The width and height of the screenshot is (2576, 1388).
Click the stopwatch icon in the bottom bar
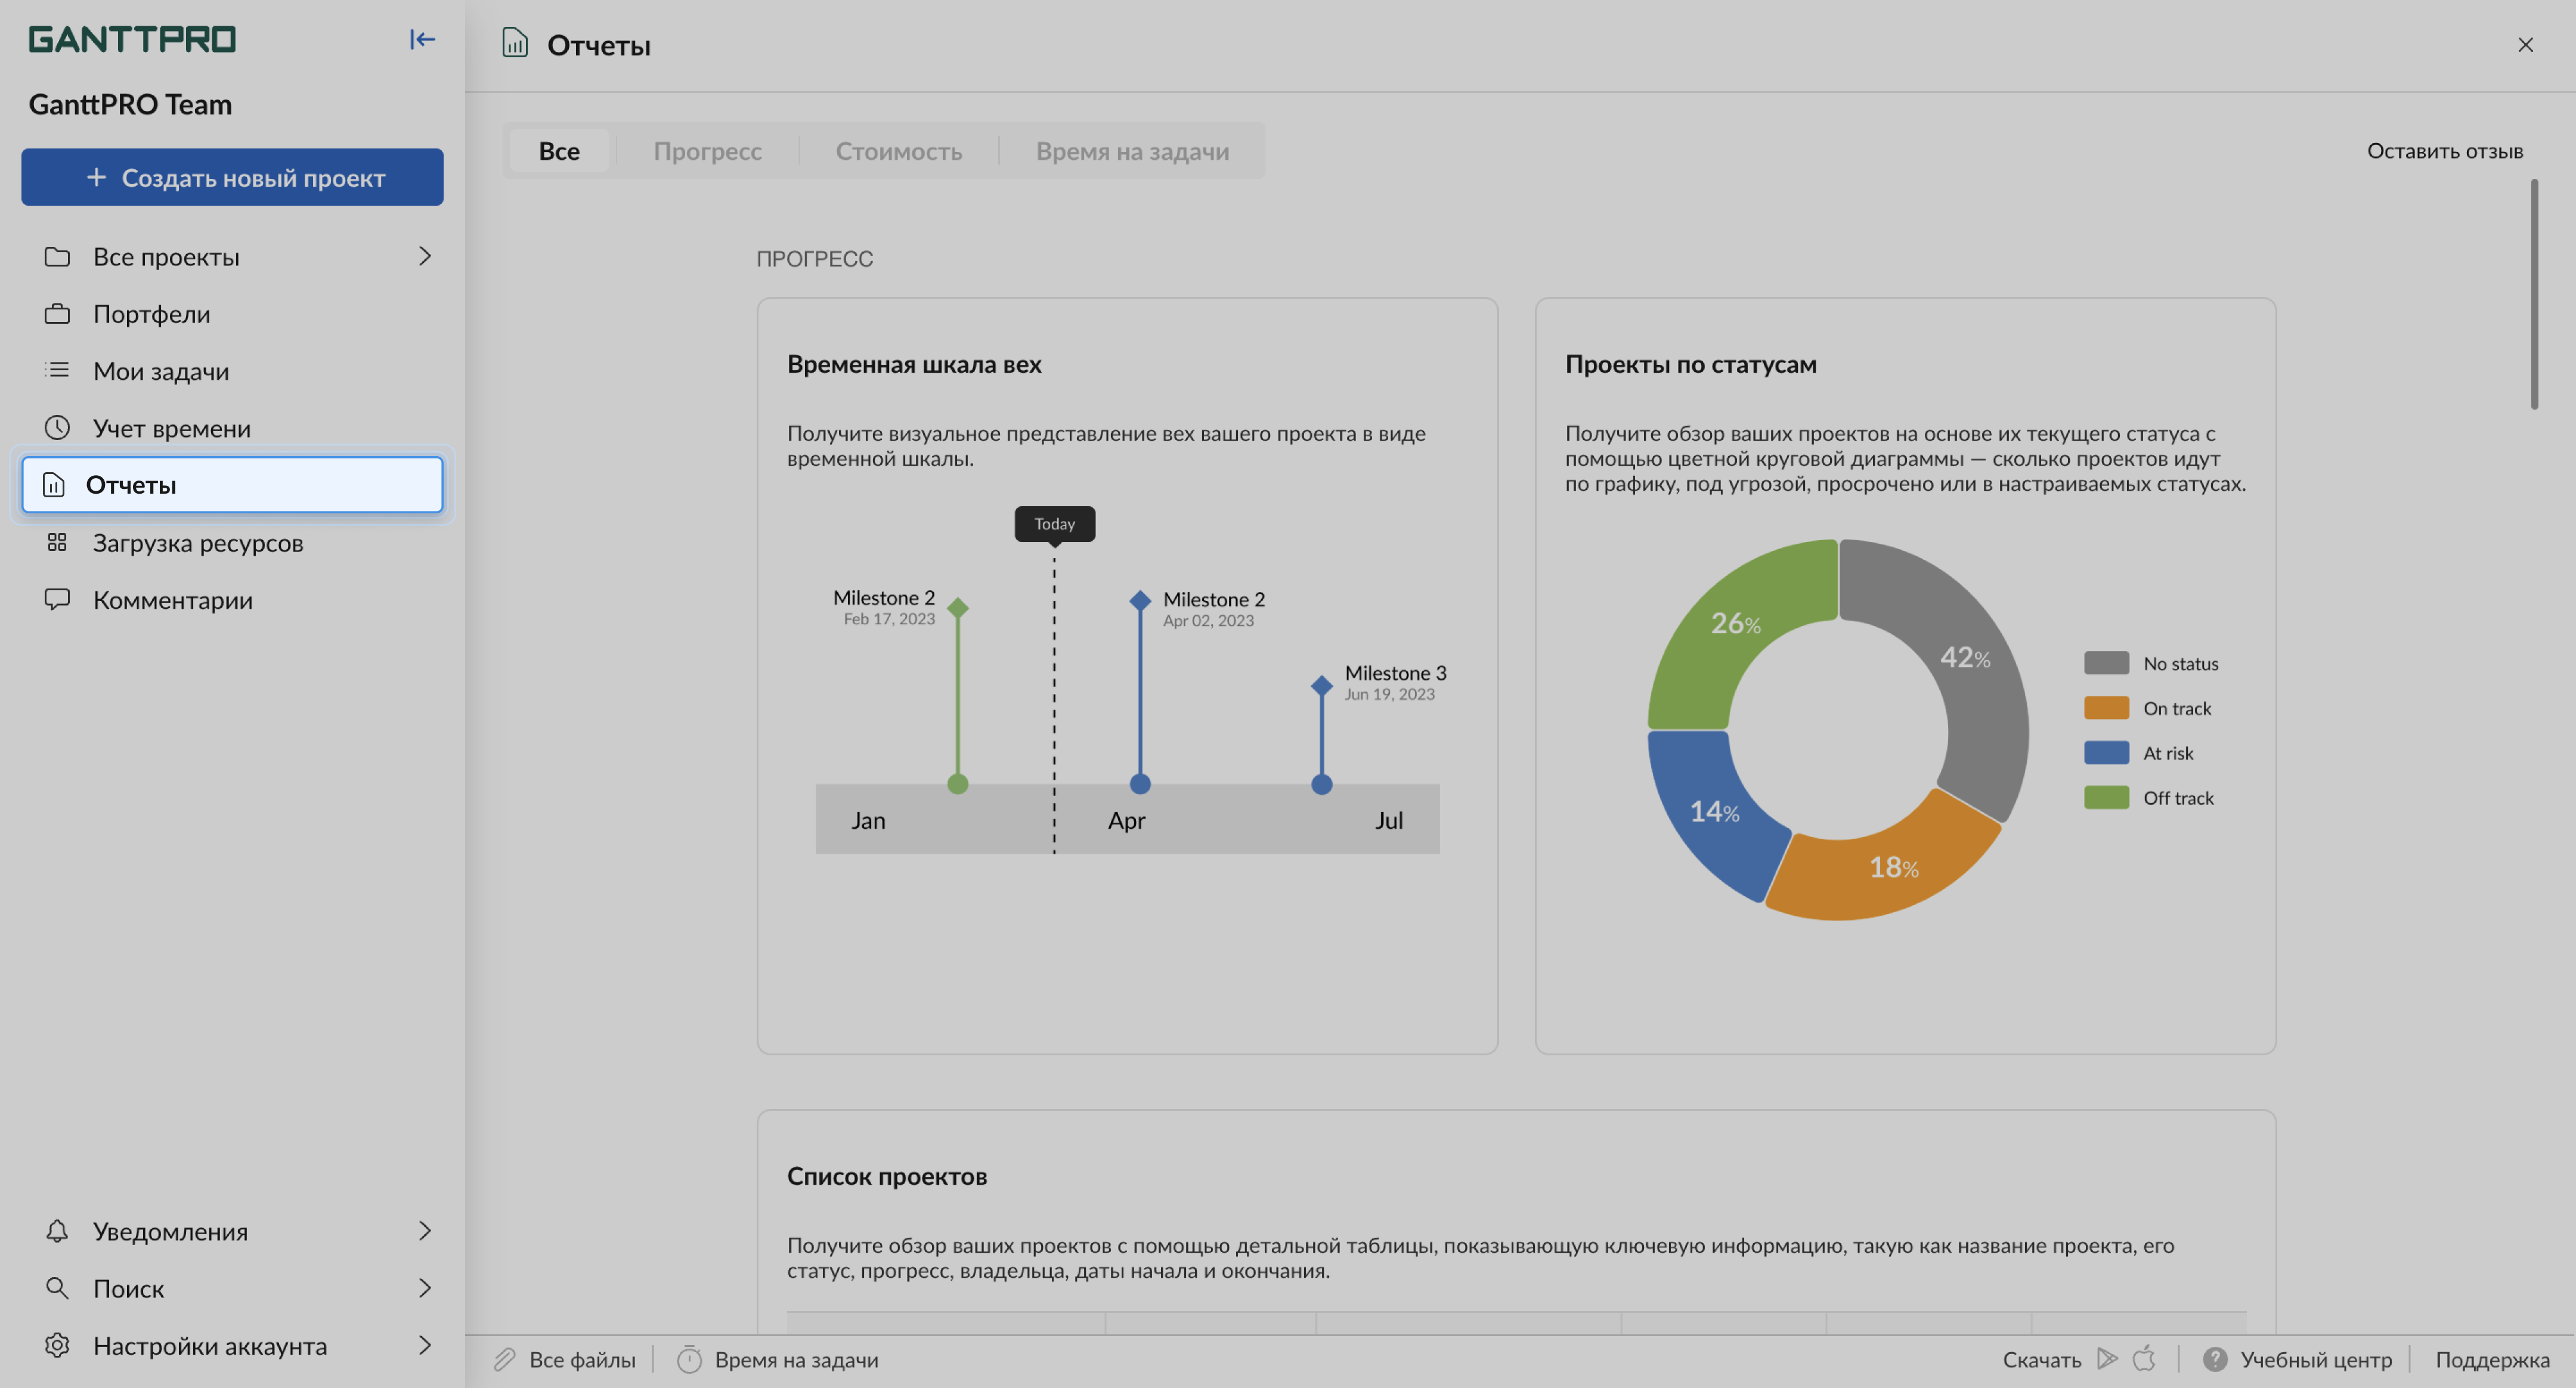(689, 1360)
